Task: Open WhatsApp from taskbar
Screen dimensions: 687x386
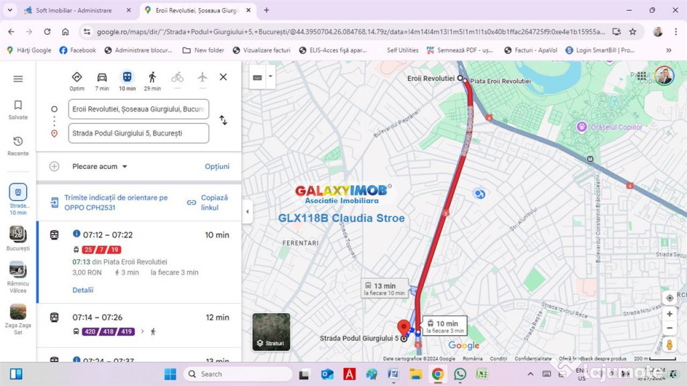Action: coord(460,374)
